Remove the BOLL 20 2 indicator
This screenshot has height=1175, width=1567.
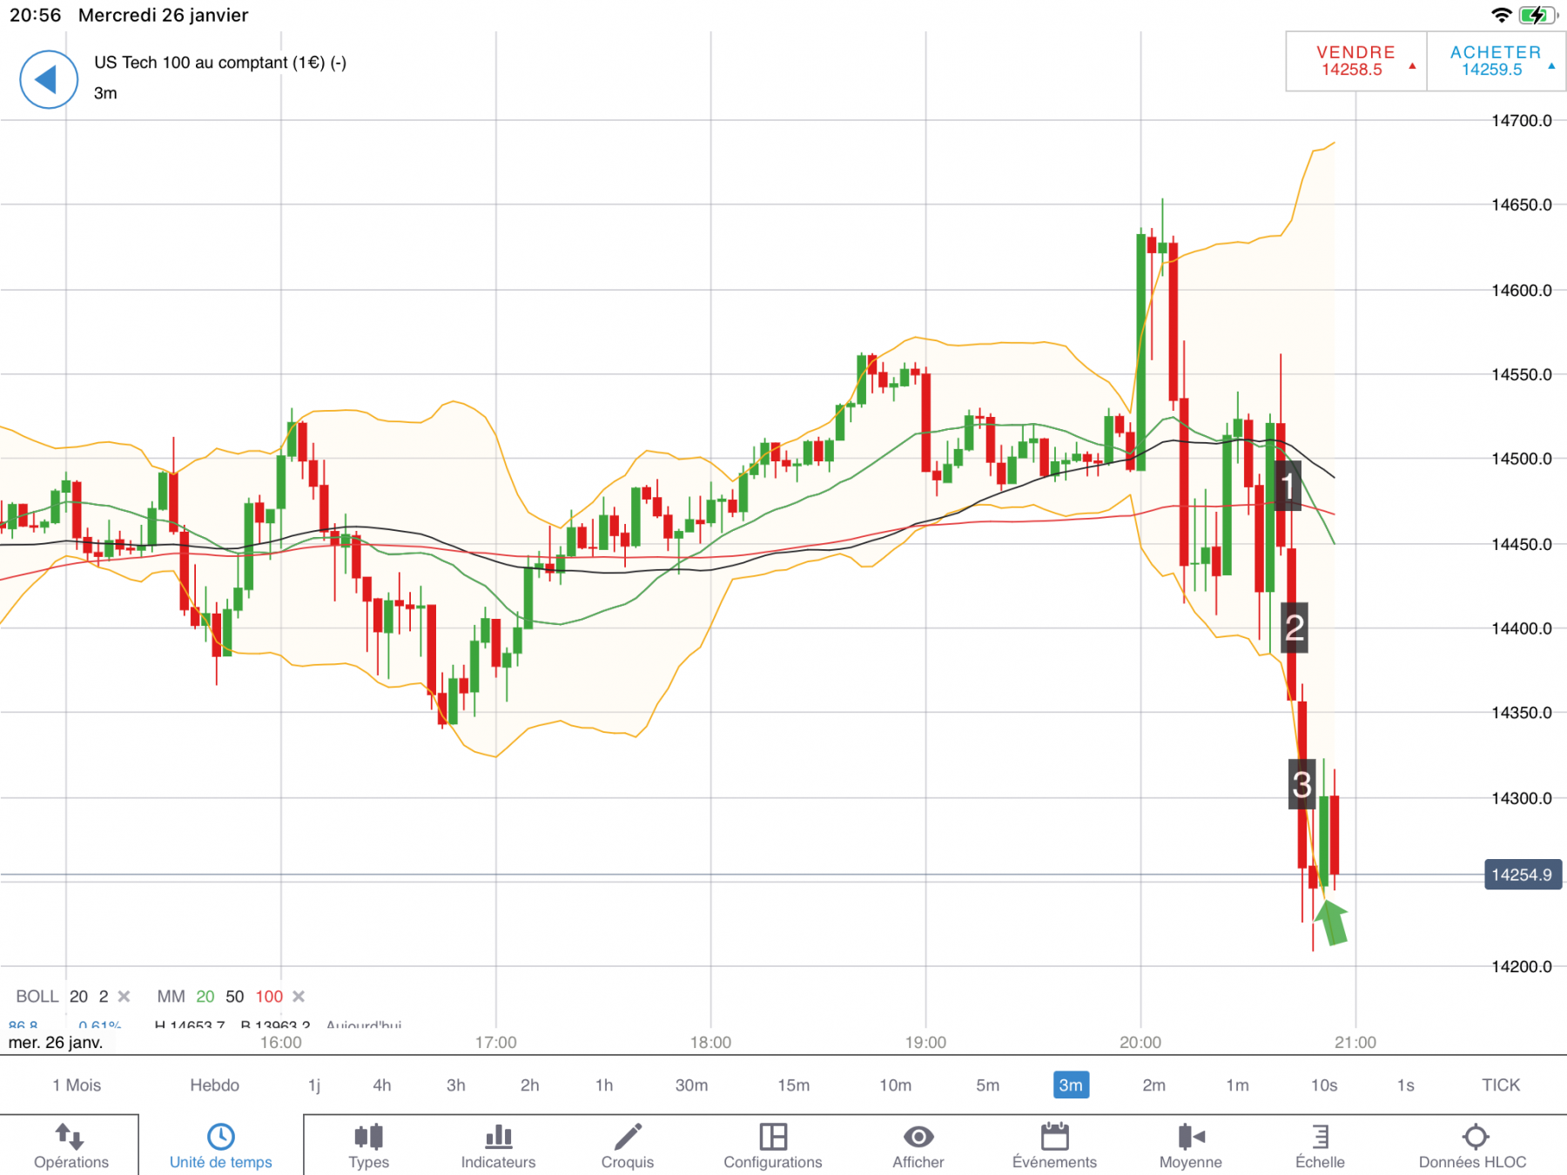[x=124, y=997]
